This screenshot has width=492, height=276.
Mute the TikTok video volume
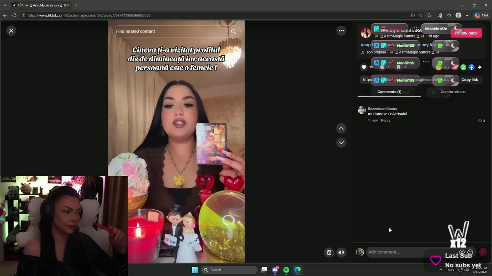click(x=341, y=252)
